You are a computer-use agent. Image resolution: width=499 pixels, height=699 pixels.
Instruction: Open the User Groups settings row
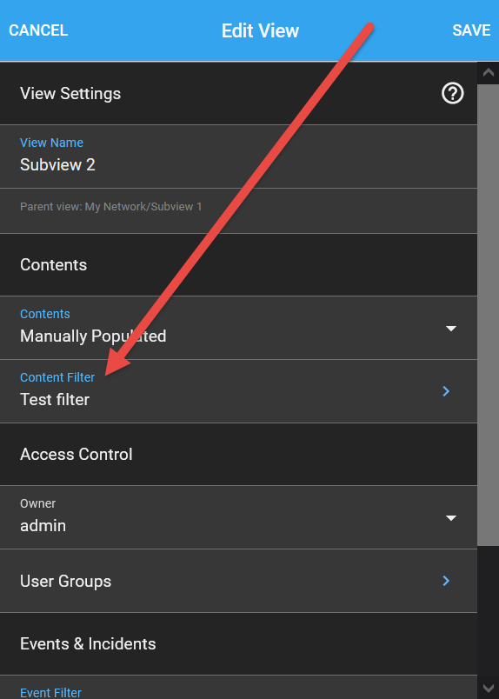pos(238,581)
